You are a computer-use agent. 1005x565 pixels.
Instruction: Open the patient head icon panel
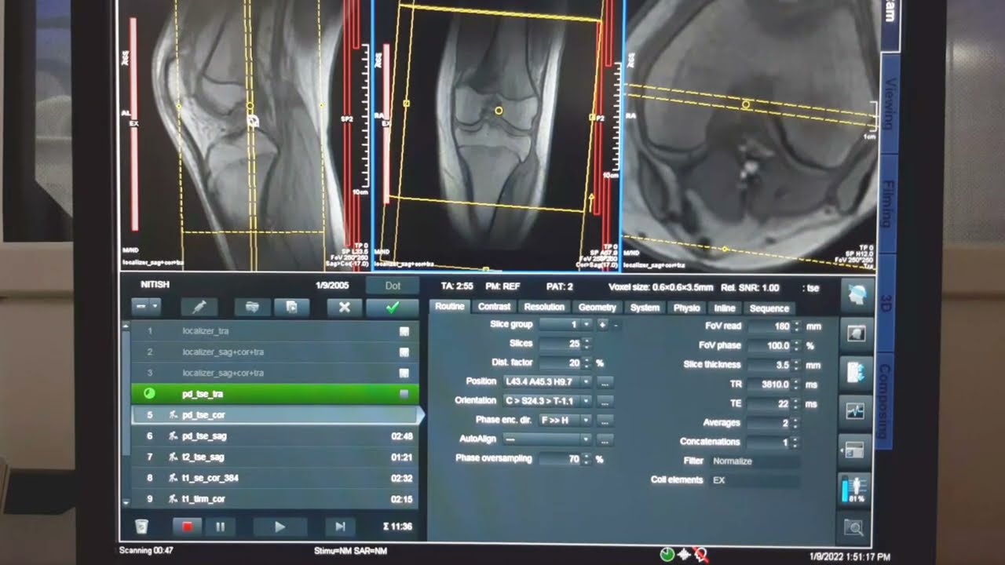[856, 293]
